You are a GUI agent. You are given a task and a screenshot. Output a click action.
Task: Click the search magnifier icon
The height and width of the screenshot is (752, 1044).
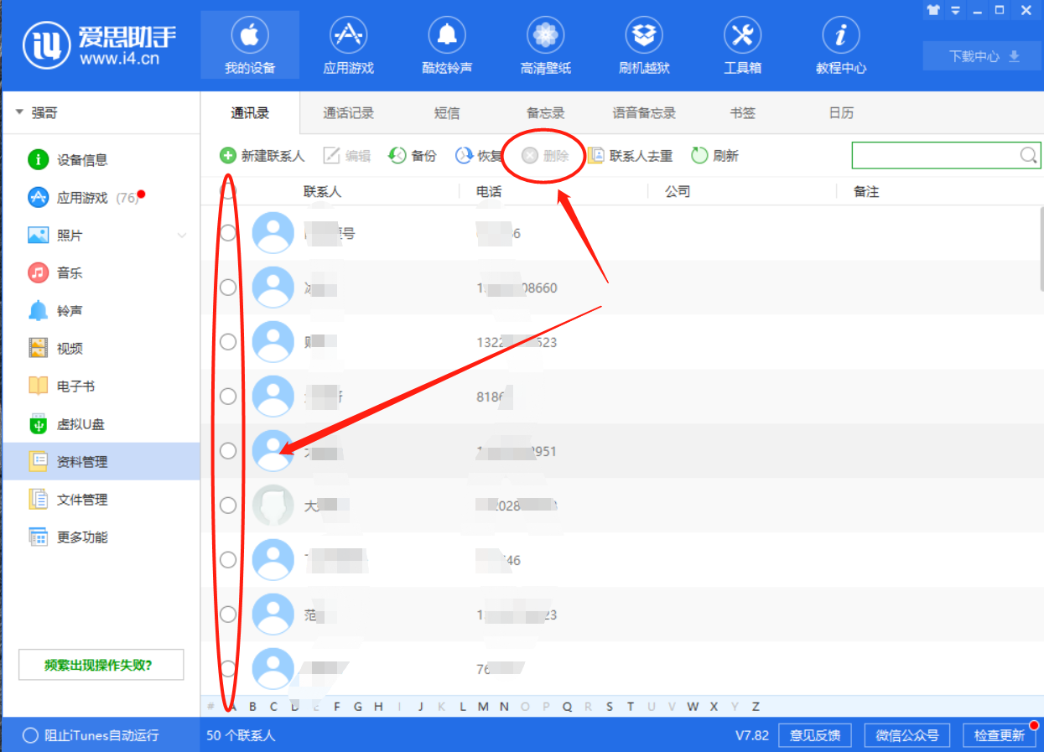(1028, 155)
